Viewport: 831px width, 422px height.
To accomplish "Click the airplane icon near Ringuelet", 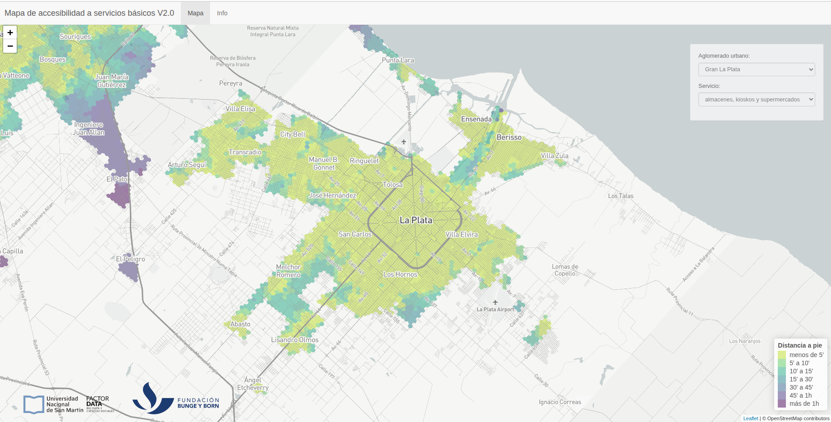I will (x=404, y=142).
